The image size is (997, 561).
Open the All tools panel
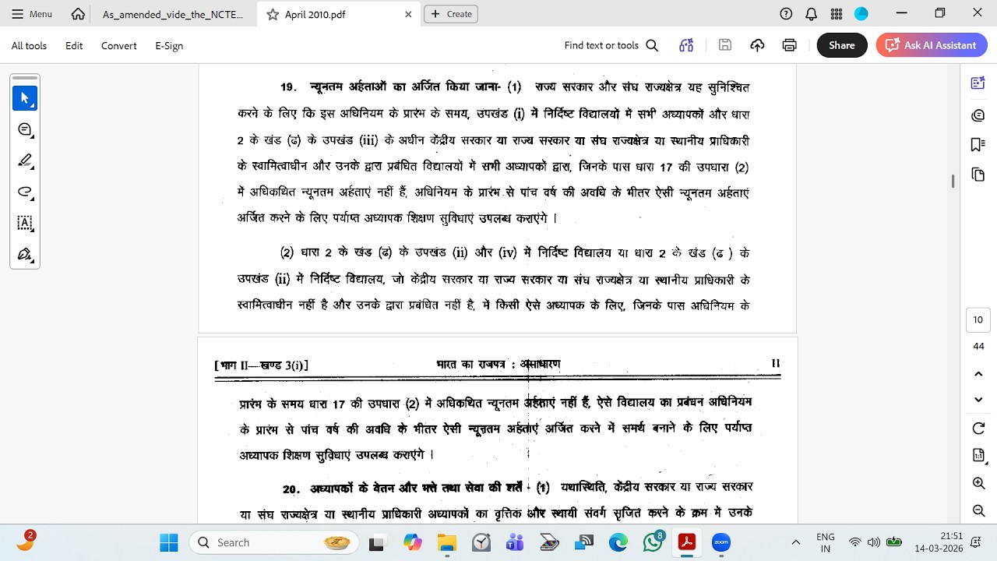pyautogui.click(x=29, y=45)
